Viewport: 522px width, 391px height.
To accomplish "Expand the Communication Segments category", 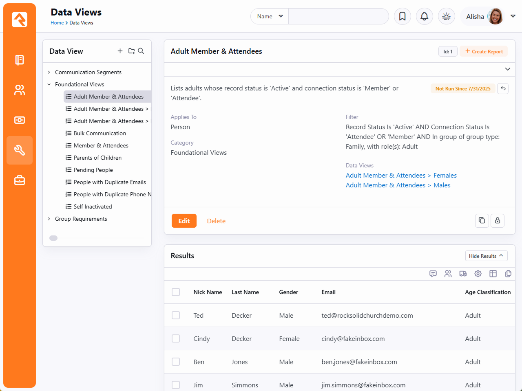I will click(49, 72).
